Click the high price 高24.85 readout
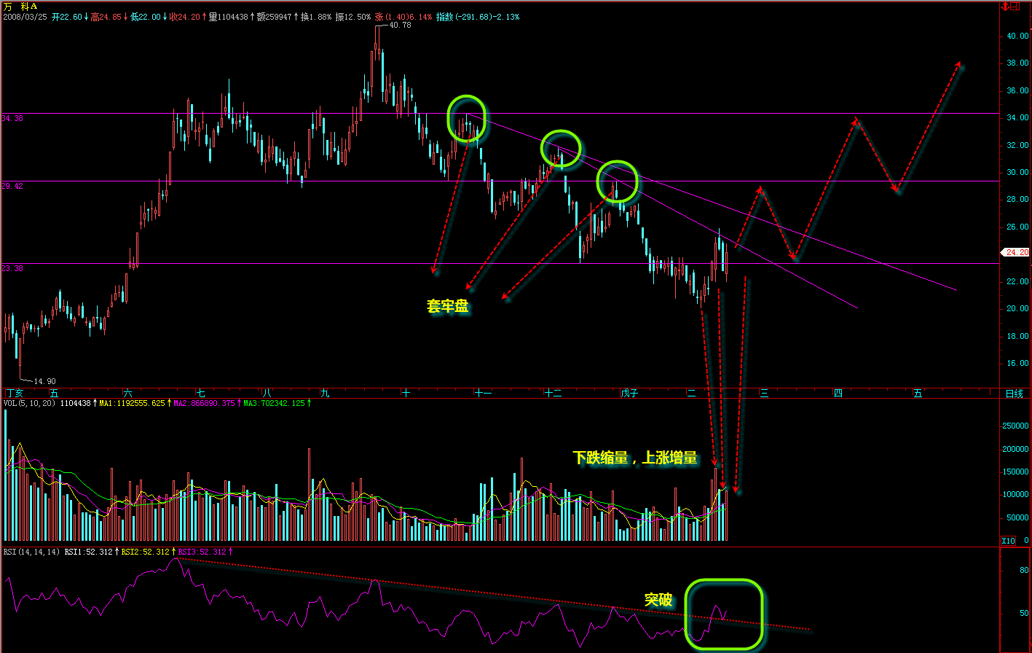The height and width of the screenshot is (653, 1032). coord(106,16)
